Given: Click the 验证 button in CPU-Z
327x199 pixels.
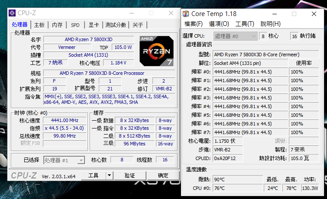Looking at the screenshot, I should pos(130,176).
